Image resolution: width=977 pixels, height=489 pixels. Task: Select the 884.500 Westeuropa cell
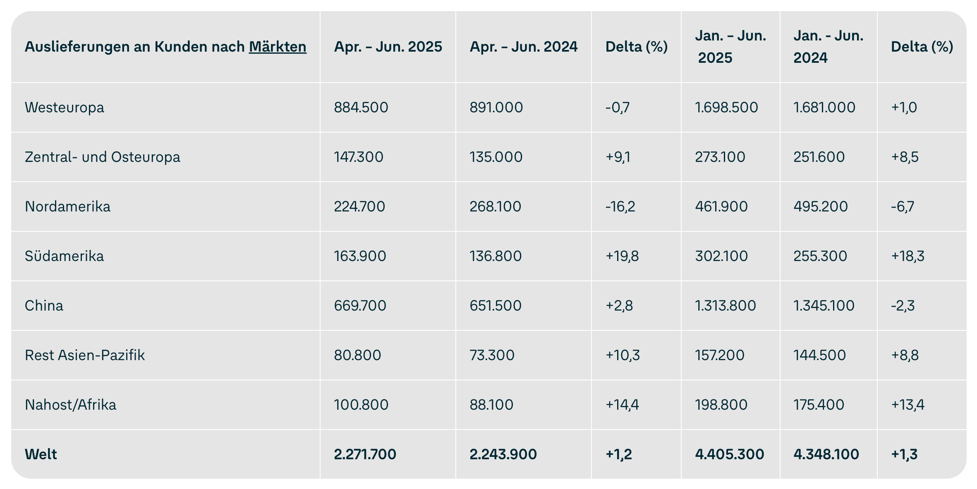click(x=361, y=107)
